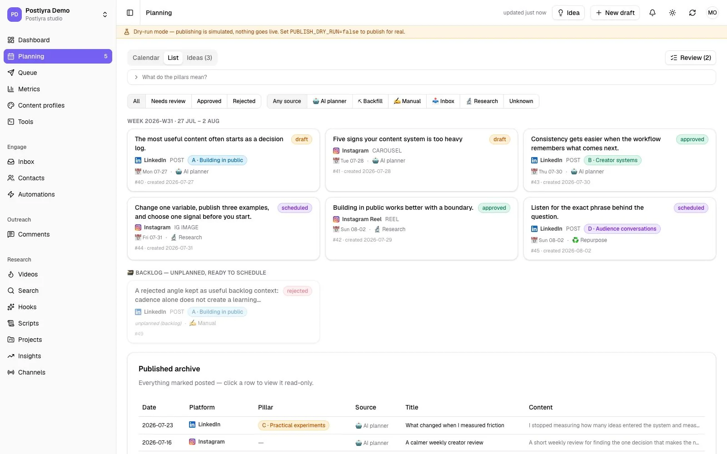Viewport: 727px width, 454px height.
Task: Open 'Change one variable' Instagram card
Action: (224, 228)
